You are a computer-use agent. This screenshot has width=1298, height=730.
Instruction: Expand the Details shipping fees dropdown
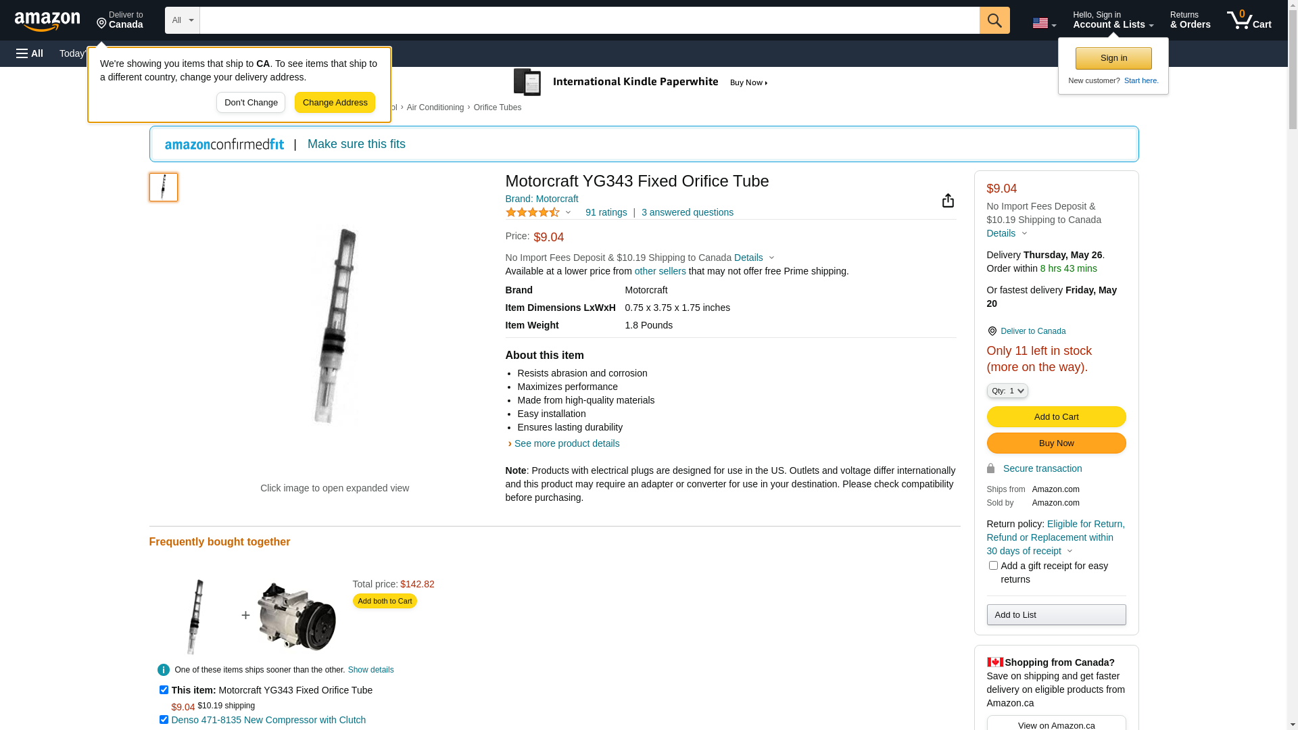tap(754, 258)
